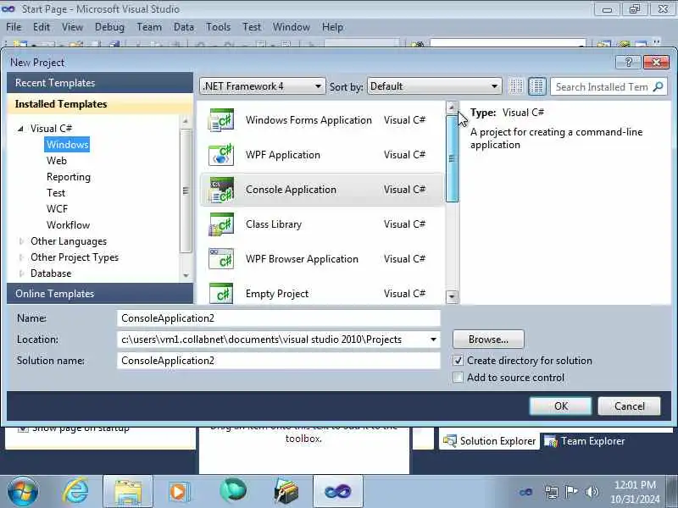Screen dimensions: 678x508
Task: Click the network icon in system tray
Action: pyautogui.click(x=552, y=492)
